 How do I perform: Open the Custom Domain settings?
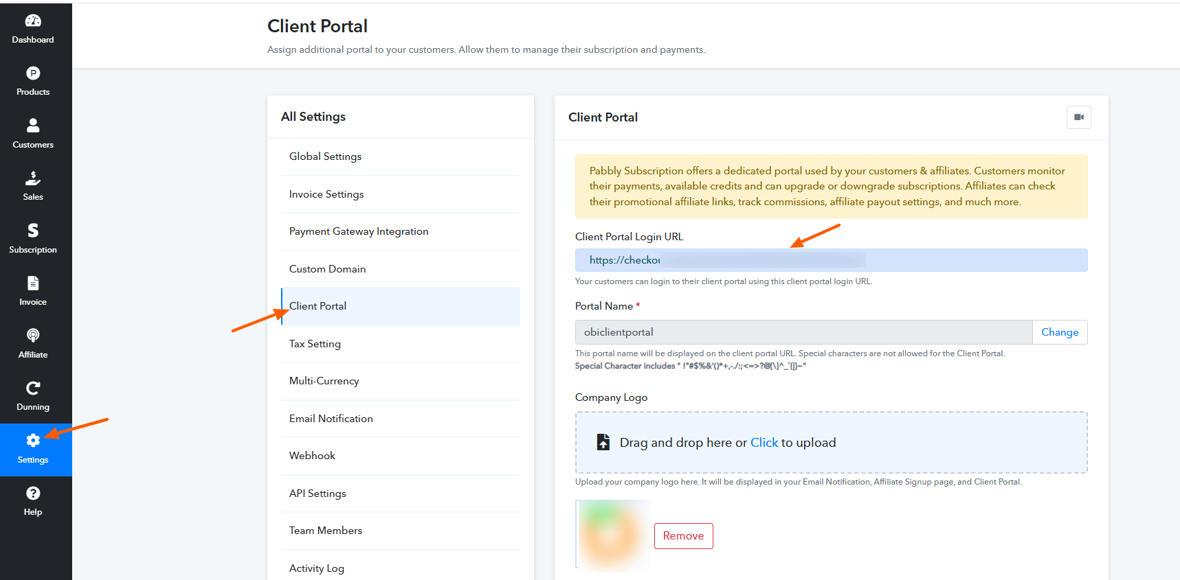327,269
